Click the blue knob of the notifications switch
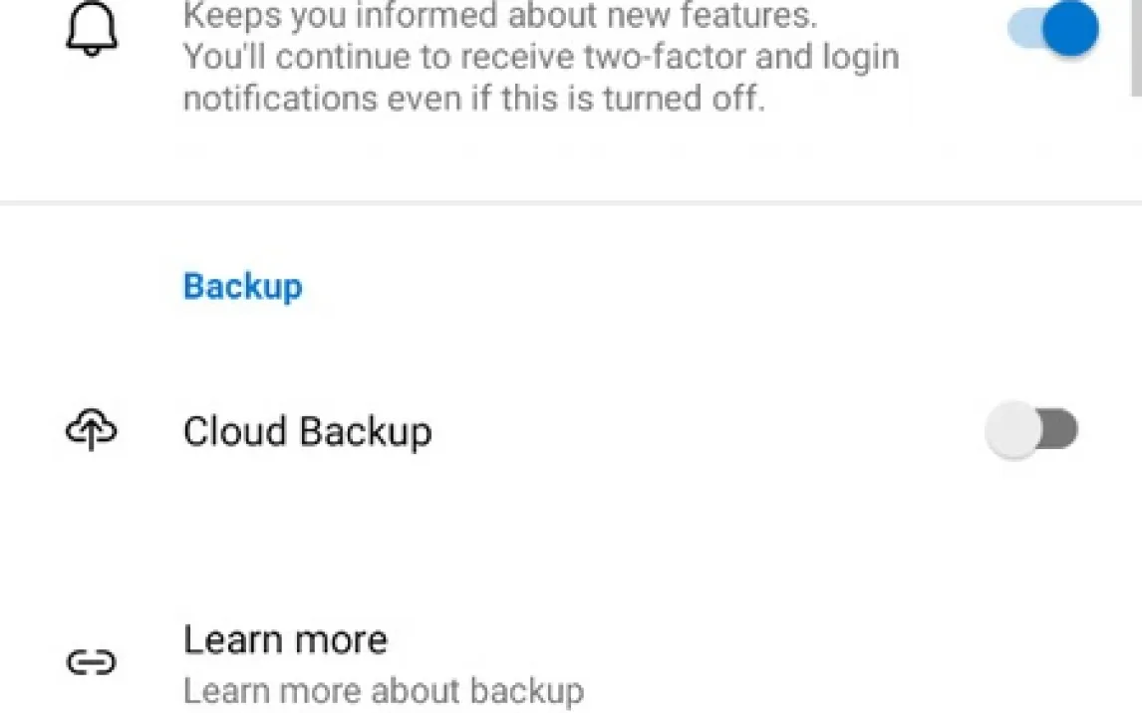Image resolution: width=1142 pixels, height=713 pixels. pos(1070,30)
